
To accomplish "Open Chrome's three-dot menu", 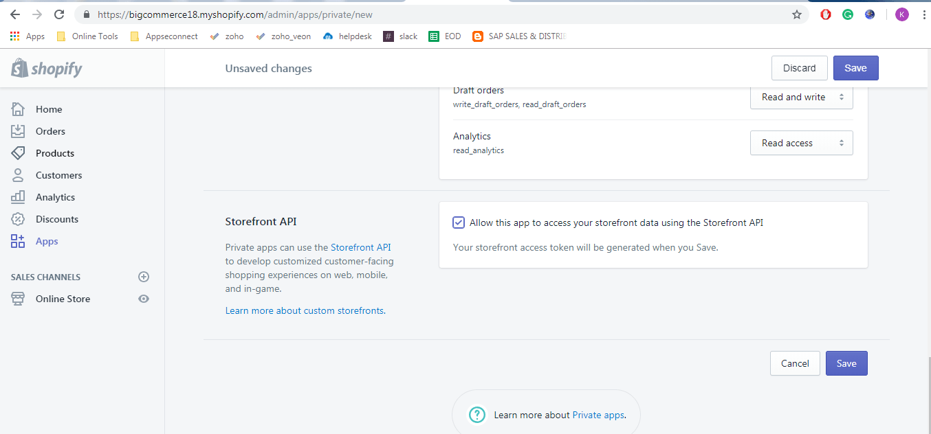I will (x=923, y=14).
